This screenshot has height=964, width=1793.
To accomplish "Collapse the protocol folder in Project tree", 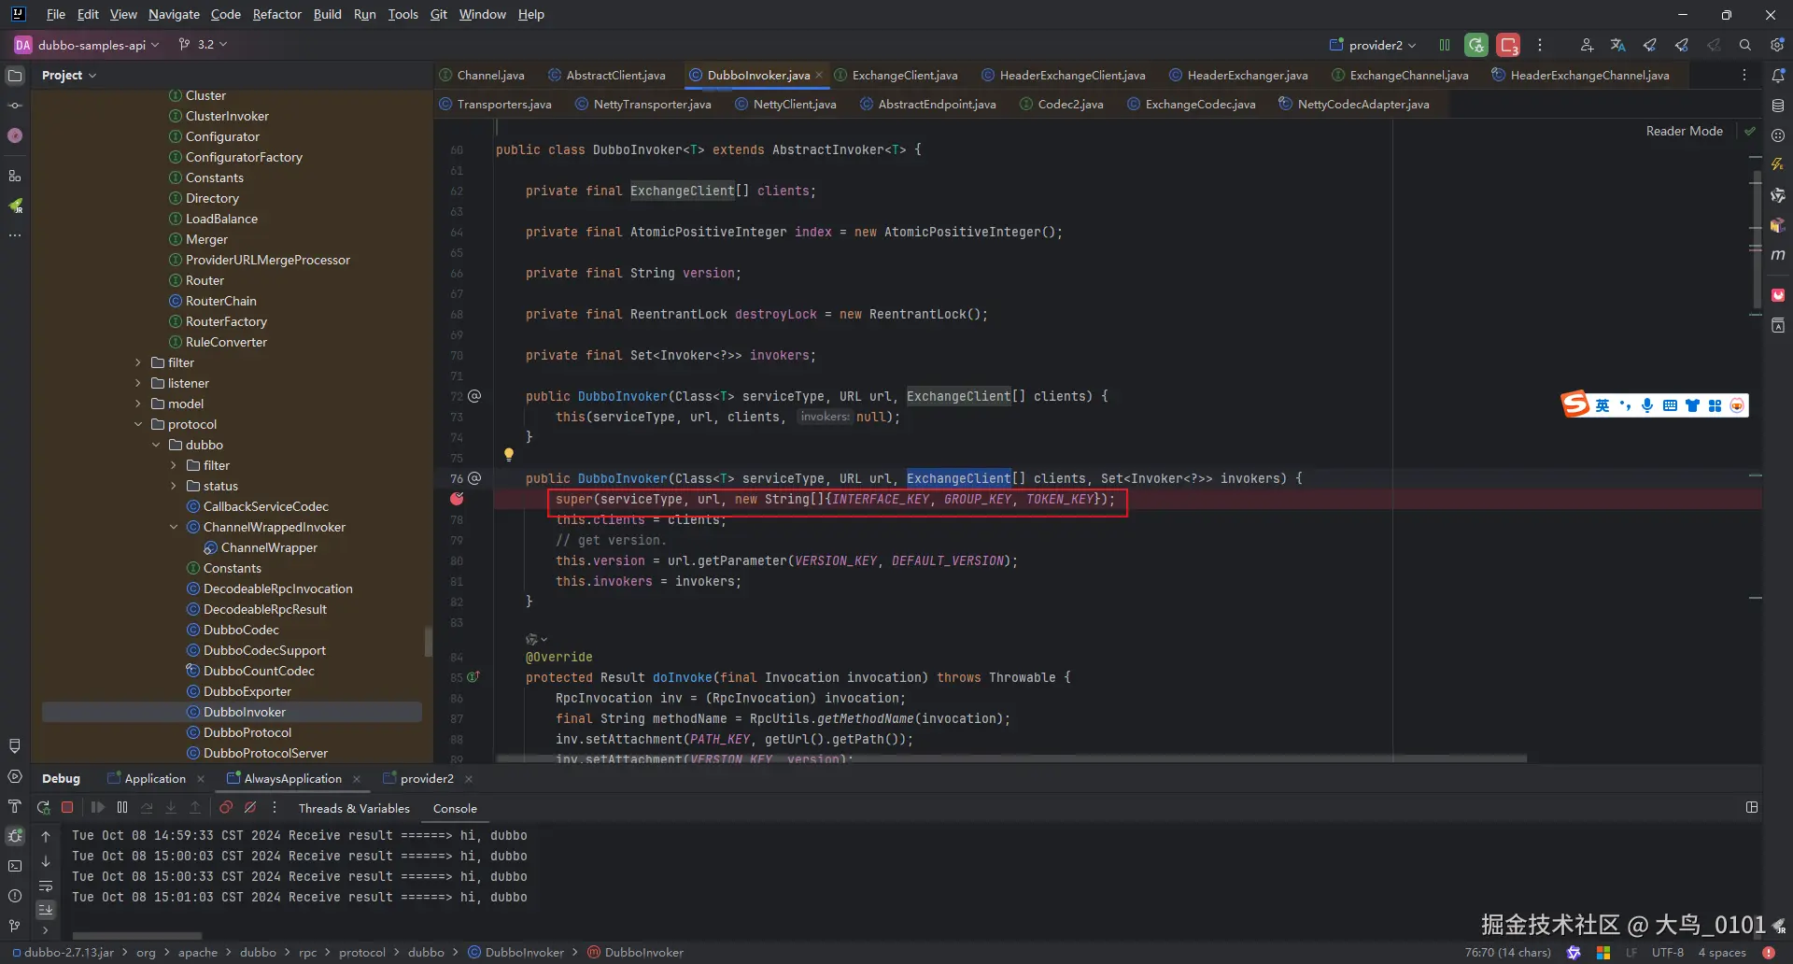I will pyautogui.click(x=138, y=424).
